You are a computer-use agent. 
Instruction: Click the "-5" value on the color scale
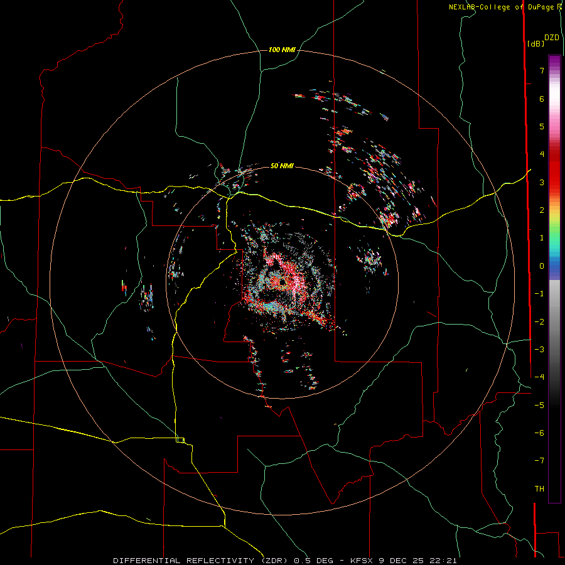pos(539,406)
